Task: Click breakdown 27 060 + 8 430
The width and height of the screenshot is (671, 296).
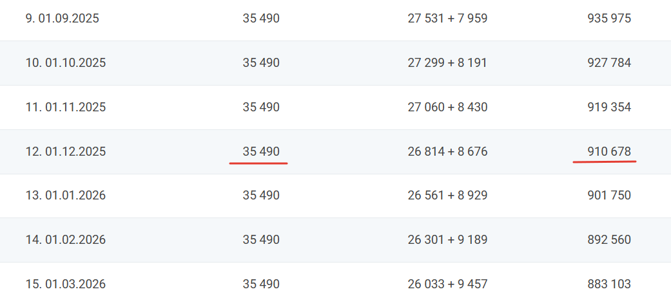Action: click(x=447, y=107)
